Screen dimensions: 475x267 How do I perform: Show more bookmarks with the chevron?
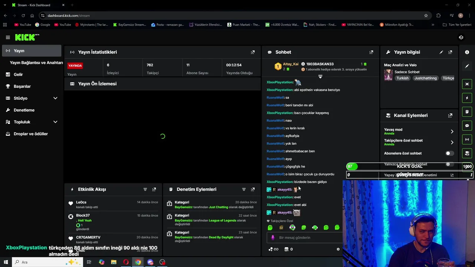(433, 25)
